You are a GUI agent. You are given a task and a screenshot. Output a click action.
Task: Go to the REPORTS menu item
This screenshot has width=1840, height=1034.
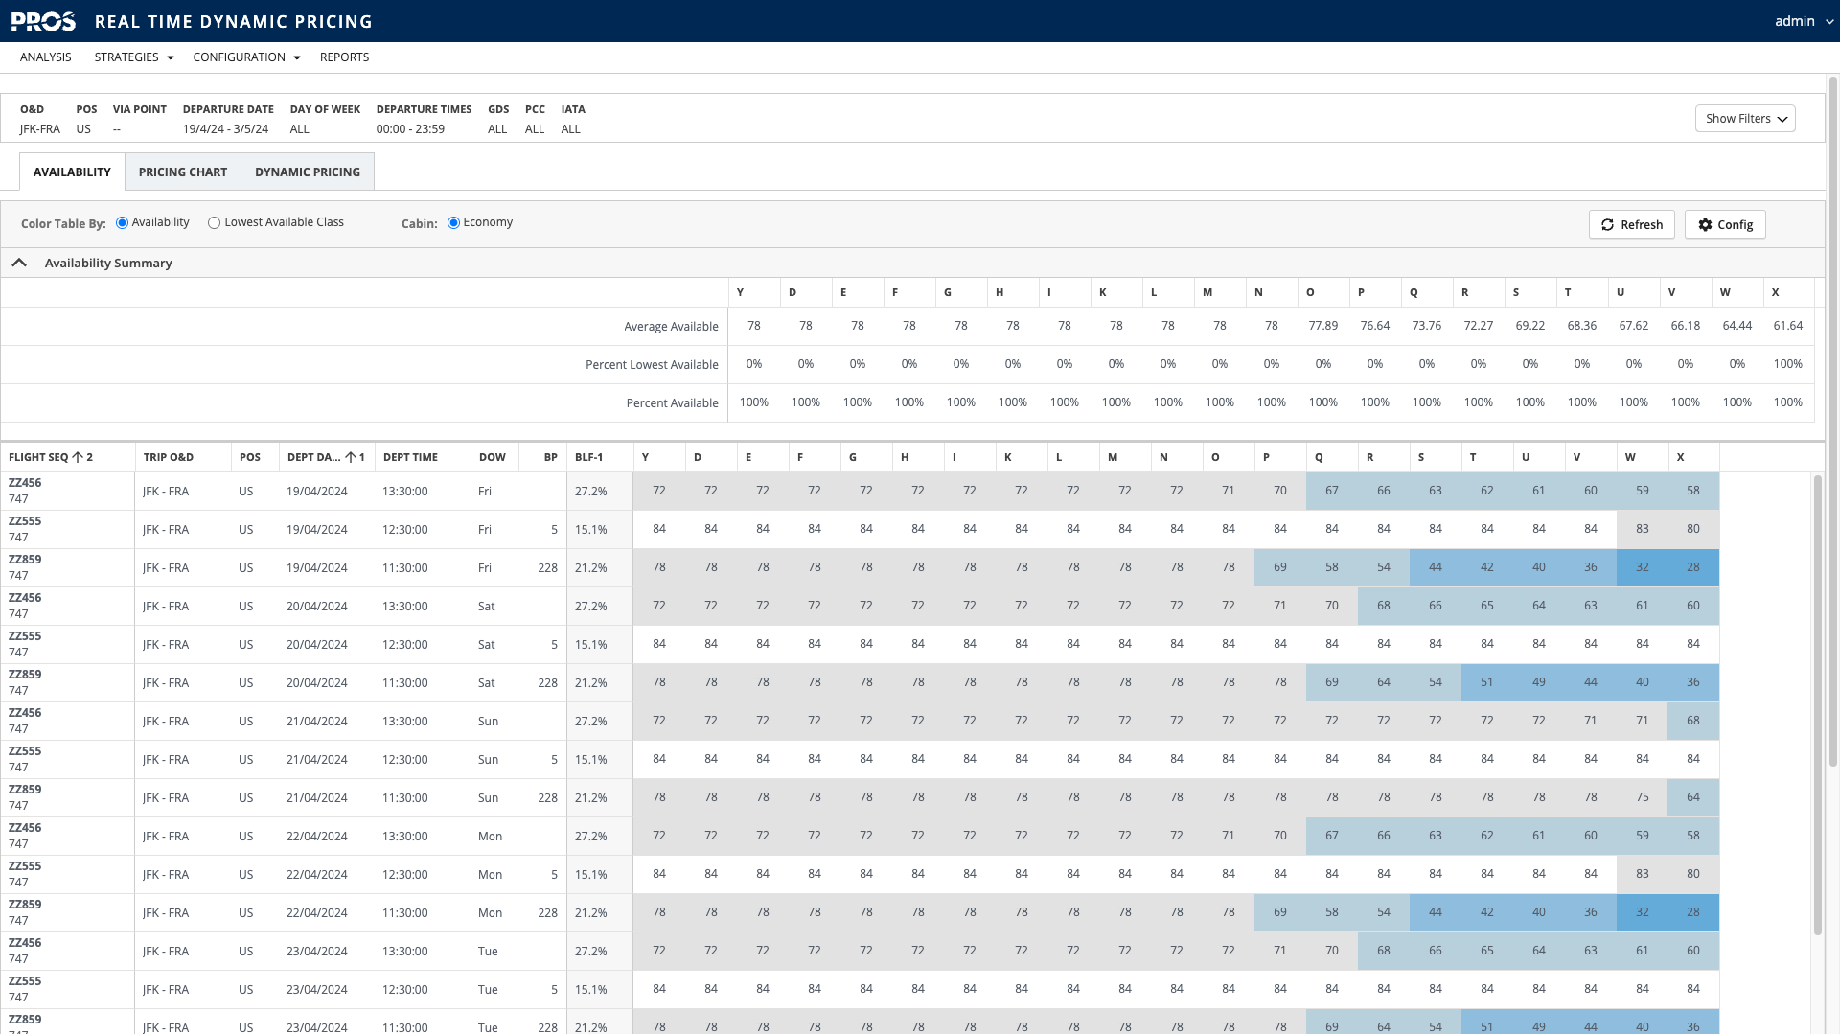[344, 57]
